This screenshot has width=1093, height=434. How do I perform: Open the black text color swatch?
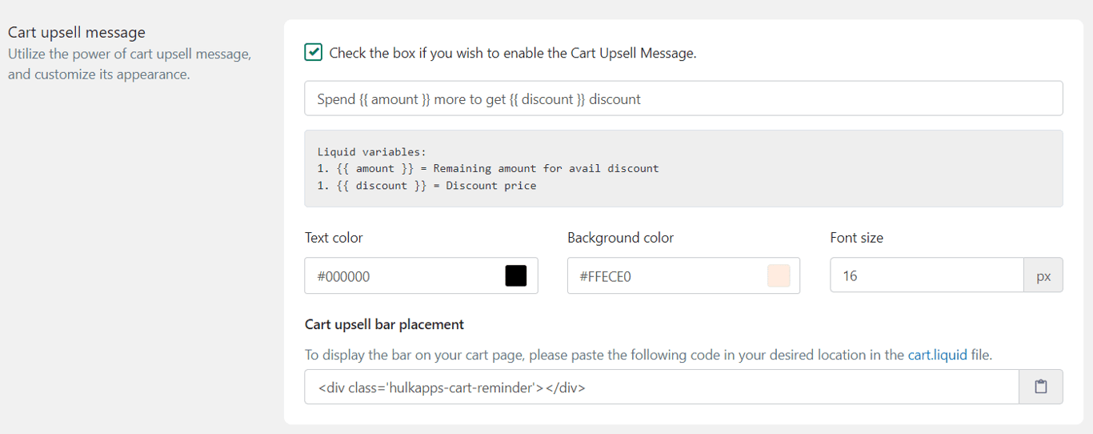516,276
